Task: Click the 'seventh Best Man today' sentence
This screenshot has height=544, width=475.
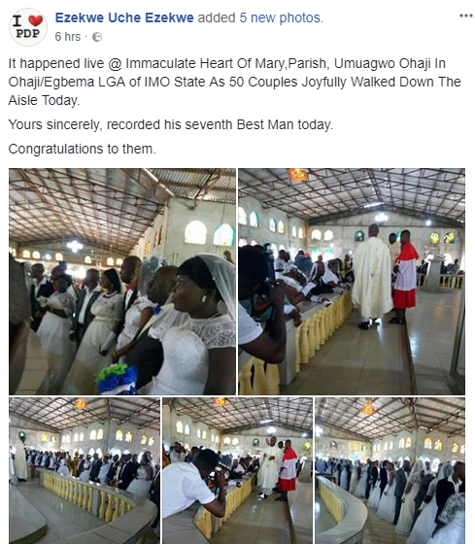Action: click(x=170, y=124)
